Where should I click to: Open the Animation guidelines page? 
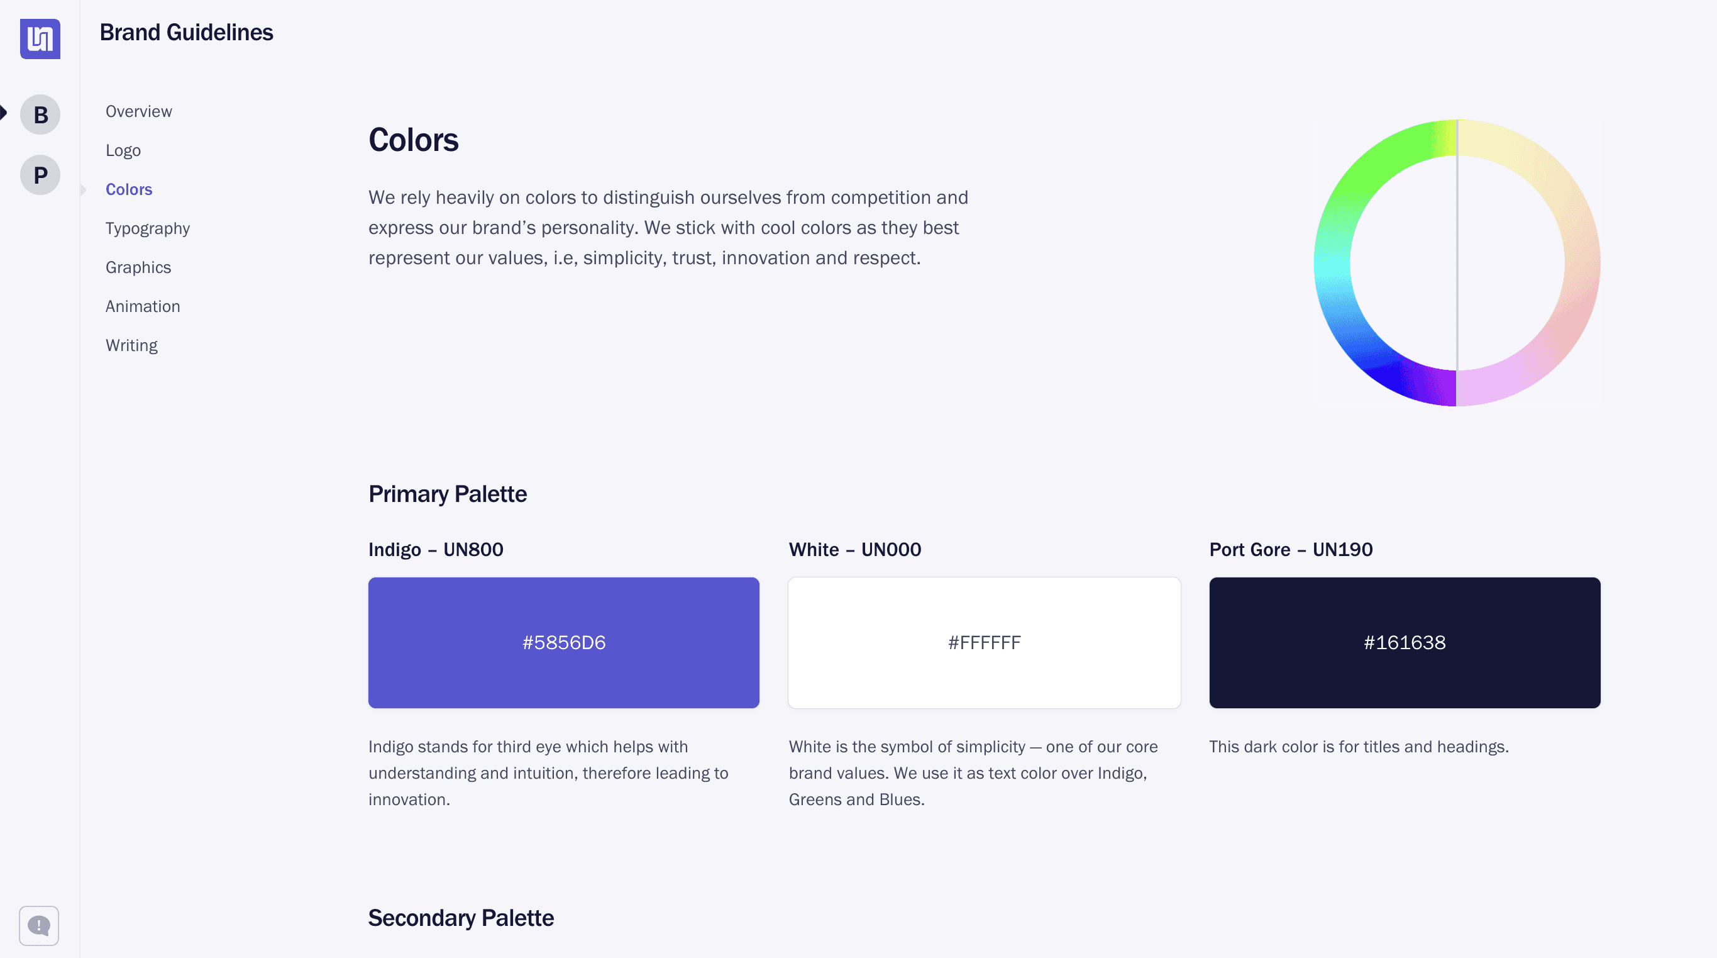pos(143,306)
